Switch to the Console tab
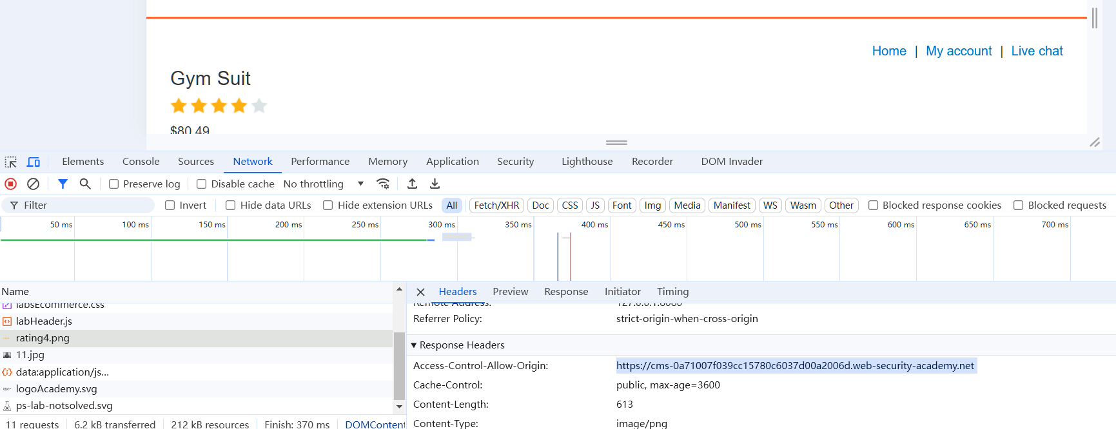The height and width of the screenshot is (429, 1116). click(141, 162)
